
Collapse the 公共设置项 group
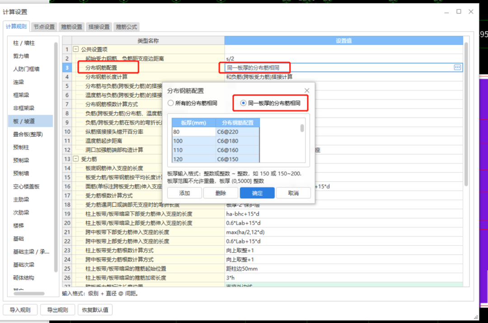pos(75,49)
